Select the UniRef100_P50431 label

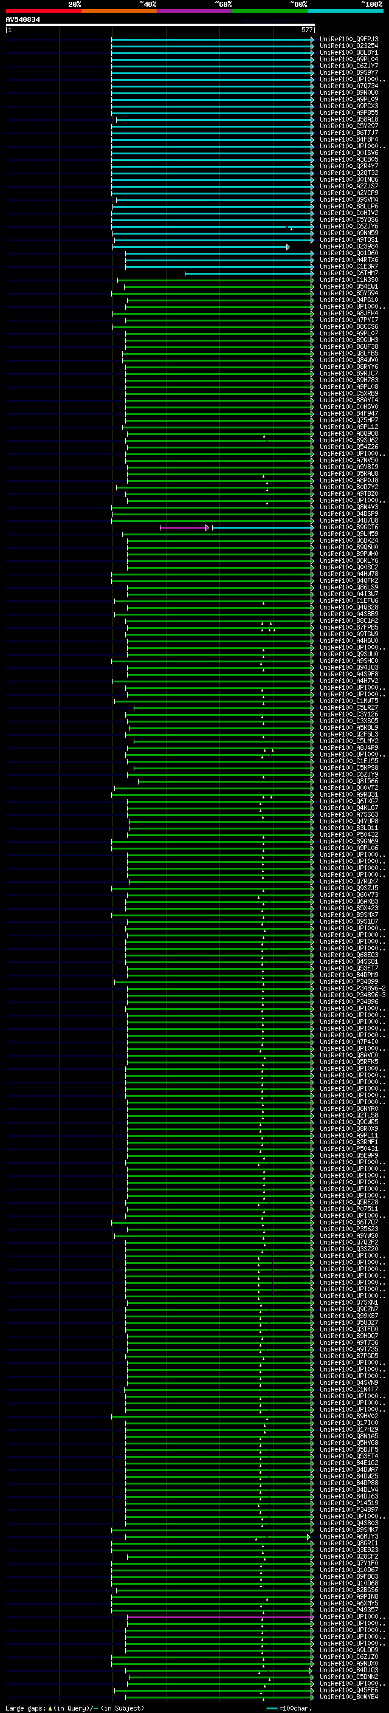pos(349,1149)
